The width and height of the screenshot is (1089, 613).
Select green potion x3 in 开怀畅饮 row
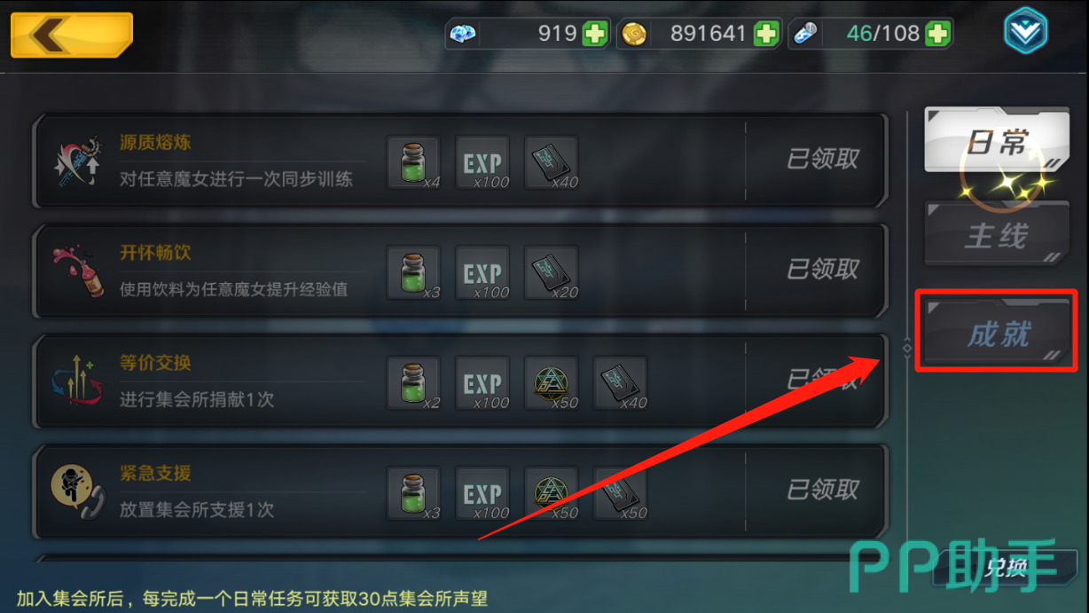tap(414, 272)
